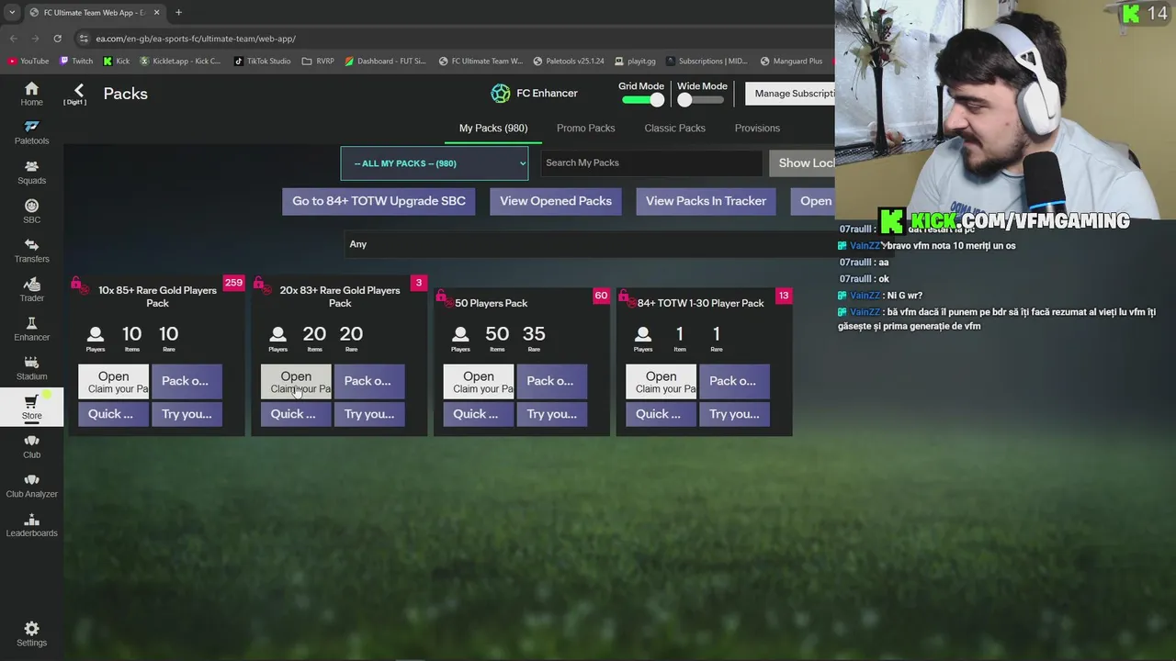Viewport: 1176px width, 661px height.
Task: Switch to Provisions tab
Action: (757, 129)
